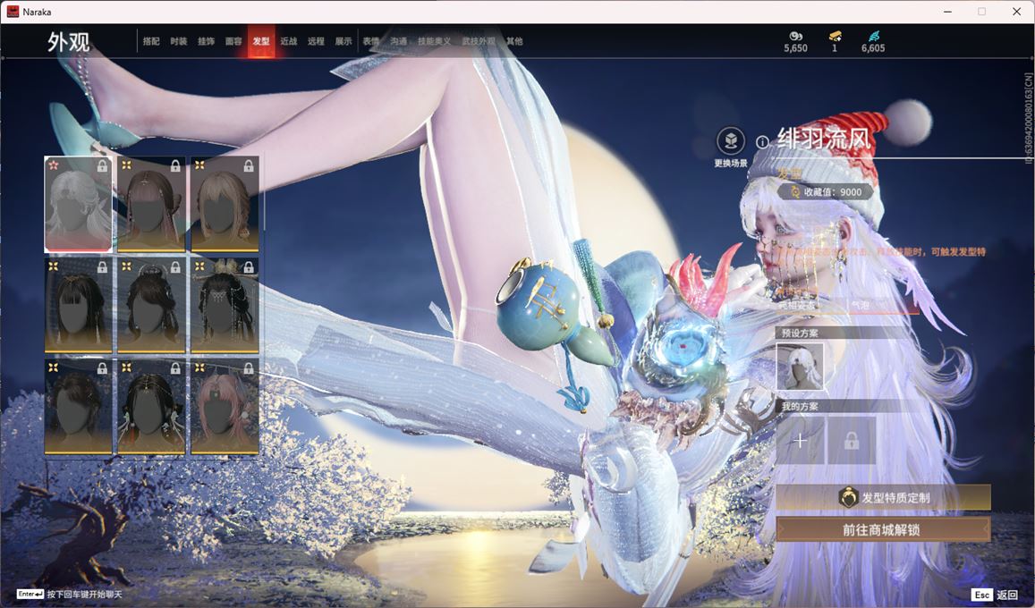This screenshot has height=608, width=1035.
Task: Switch to the 武技外观 tab
Action: 479,41
